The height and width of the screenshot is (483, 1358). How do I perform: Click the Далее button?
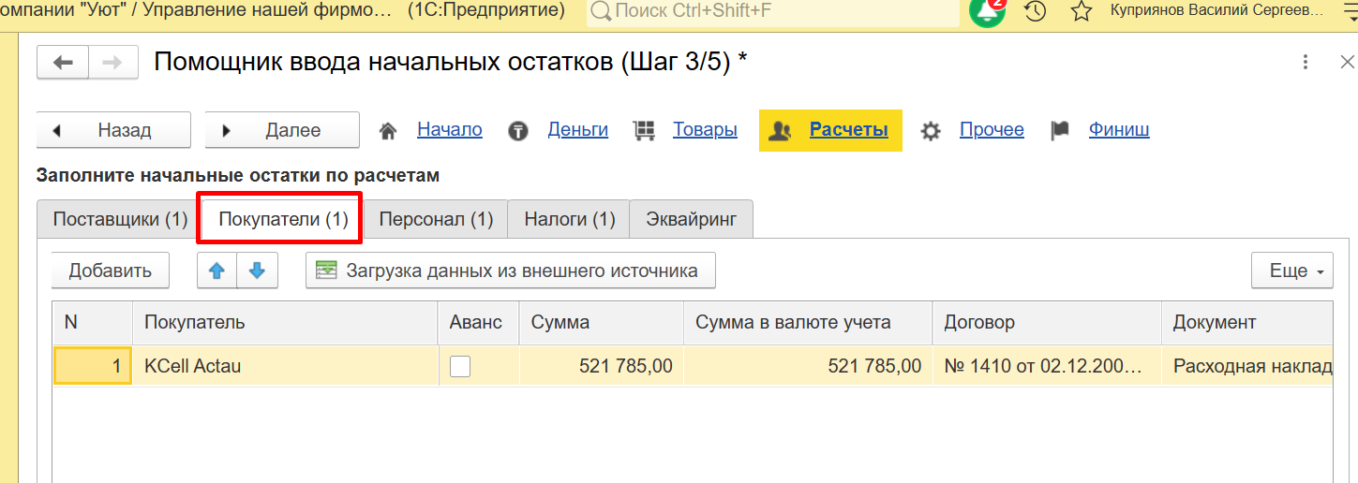282,130
